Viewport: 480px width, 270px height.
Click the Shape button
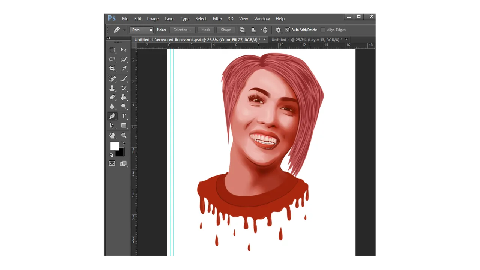pyautogui.click(x=226, y=30)
